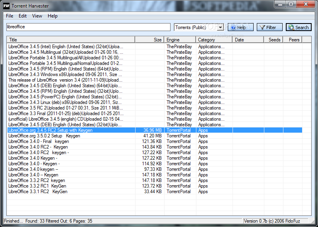Sort by the Title column header
This screenshot has width=318, height=227.
[x=71, y=40]
